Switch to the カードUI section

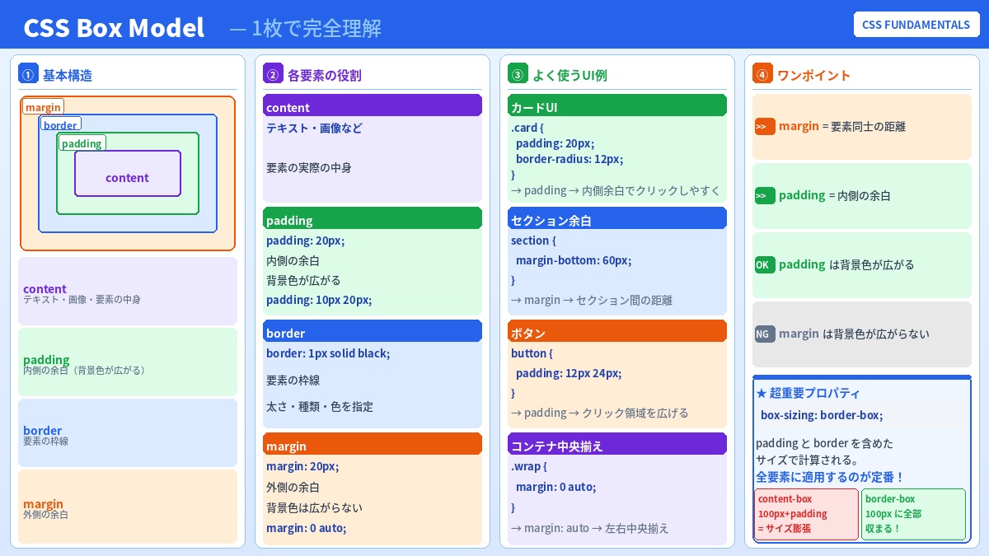[x=617, y=105]
